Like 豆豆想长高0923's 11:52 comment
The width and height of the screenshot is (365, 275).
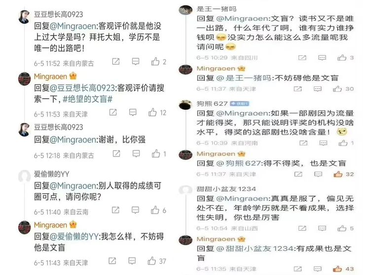point(155,62)
